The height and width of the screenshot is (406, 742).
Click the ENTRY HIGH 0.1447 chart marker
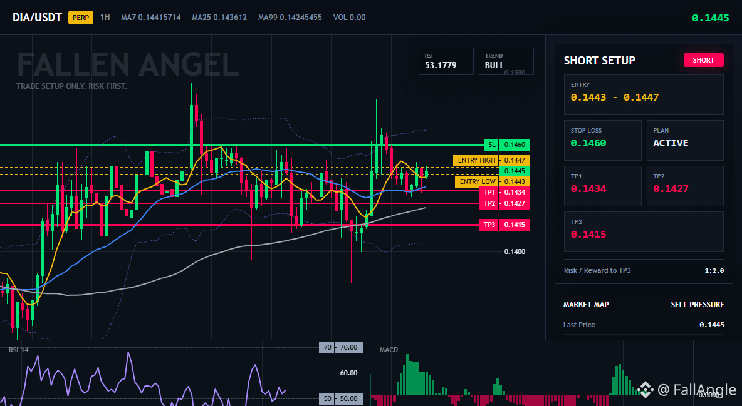click(491, 160)
